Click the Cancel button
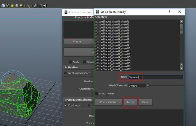Screen dimensions: 196x126 pos(146,102)
